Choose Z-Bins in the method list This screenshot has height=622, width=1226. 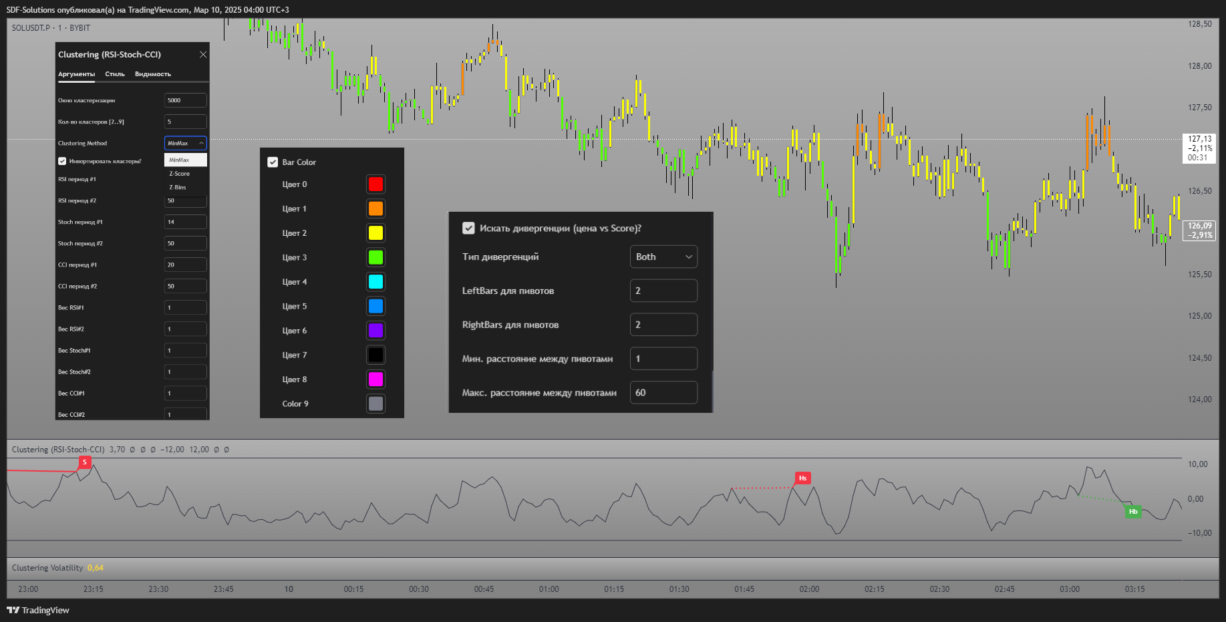pos(186,188)
